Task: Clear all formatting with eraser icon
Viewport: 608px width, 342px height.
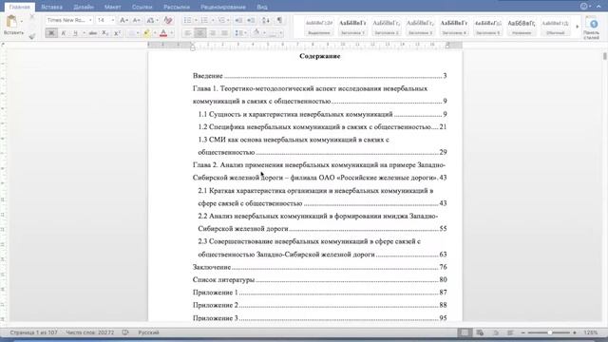Action: (x=168, y=20)
